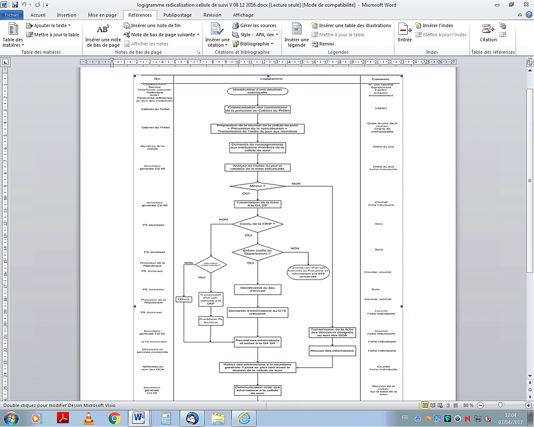Expand the Bibliographie dropdown
The width and height of the screenshot is (534, 427).
(272, 44)
